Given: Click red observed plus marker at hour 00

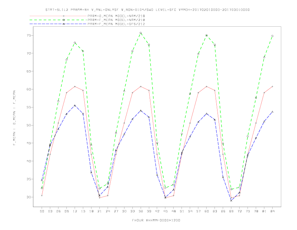Looking at the screenshot, I should coord(42,195).
